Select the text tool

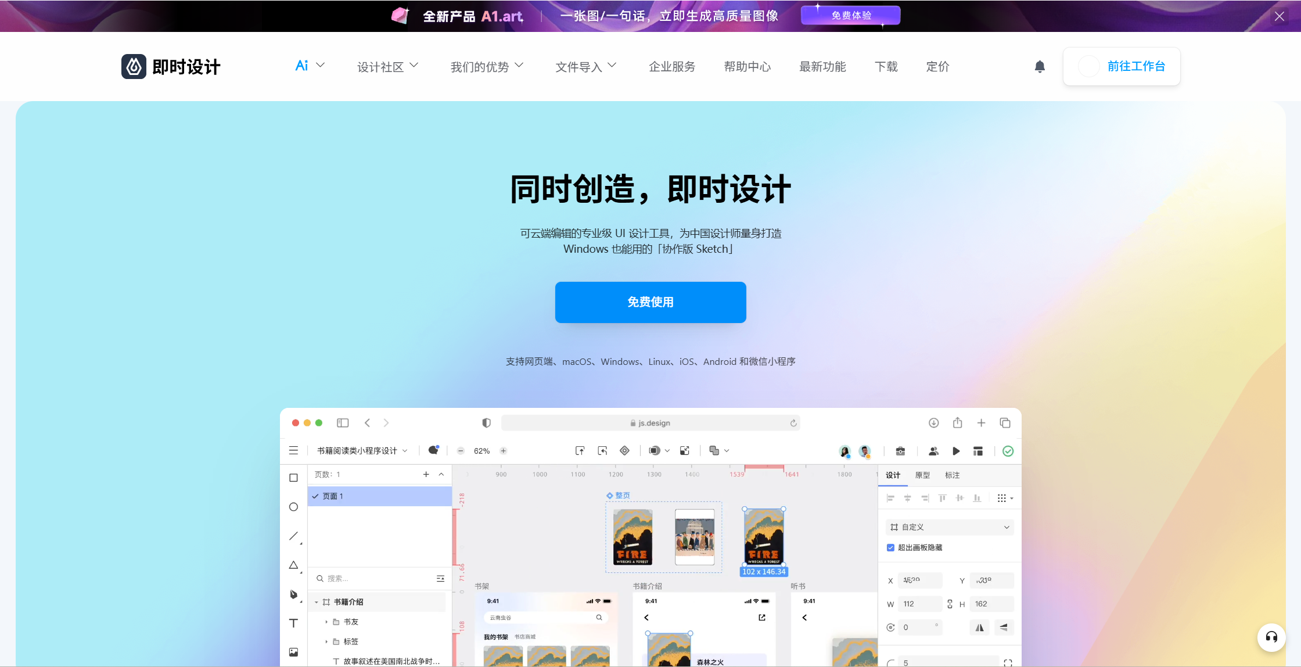click(294, 623)
